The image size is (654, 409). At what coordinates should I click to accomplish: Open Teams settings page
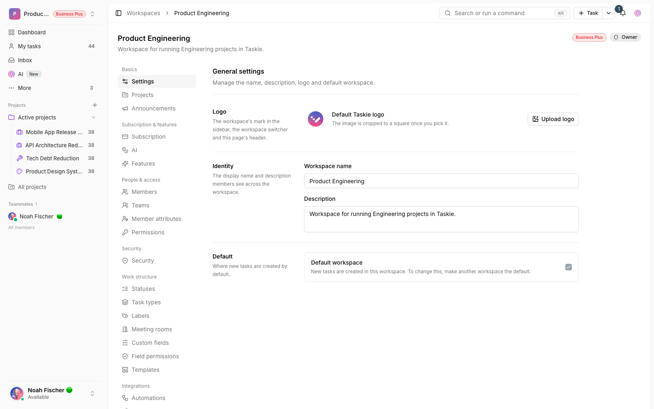[157, 205]
